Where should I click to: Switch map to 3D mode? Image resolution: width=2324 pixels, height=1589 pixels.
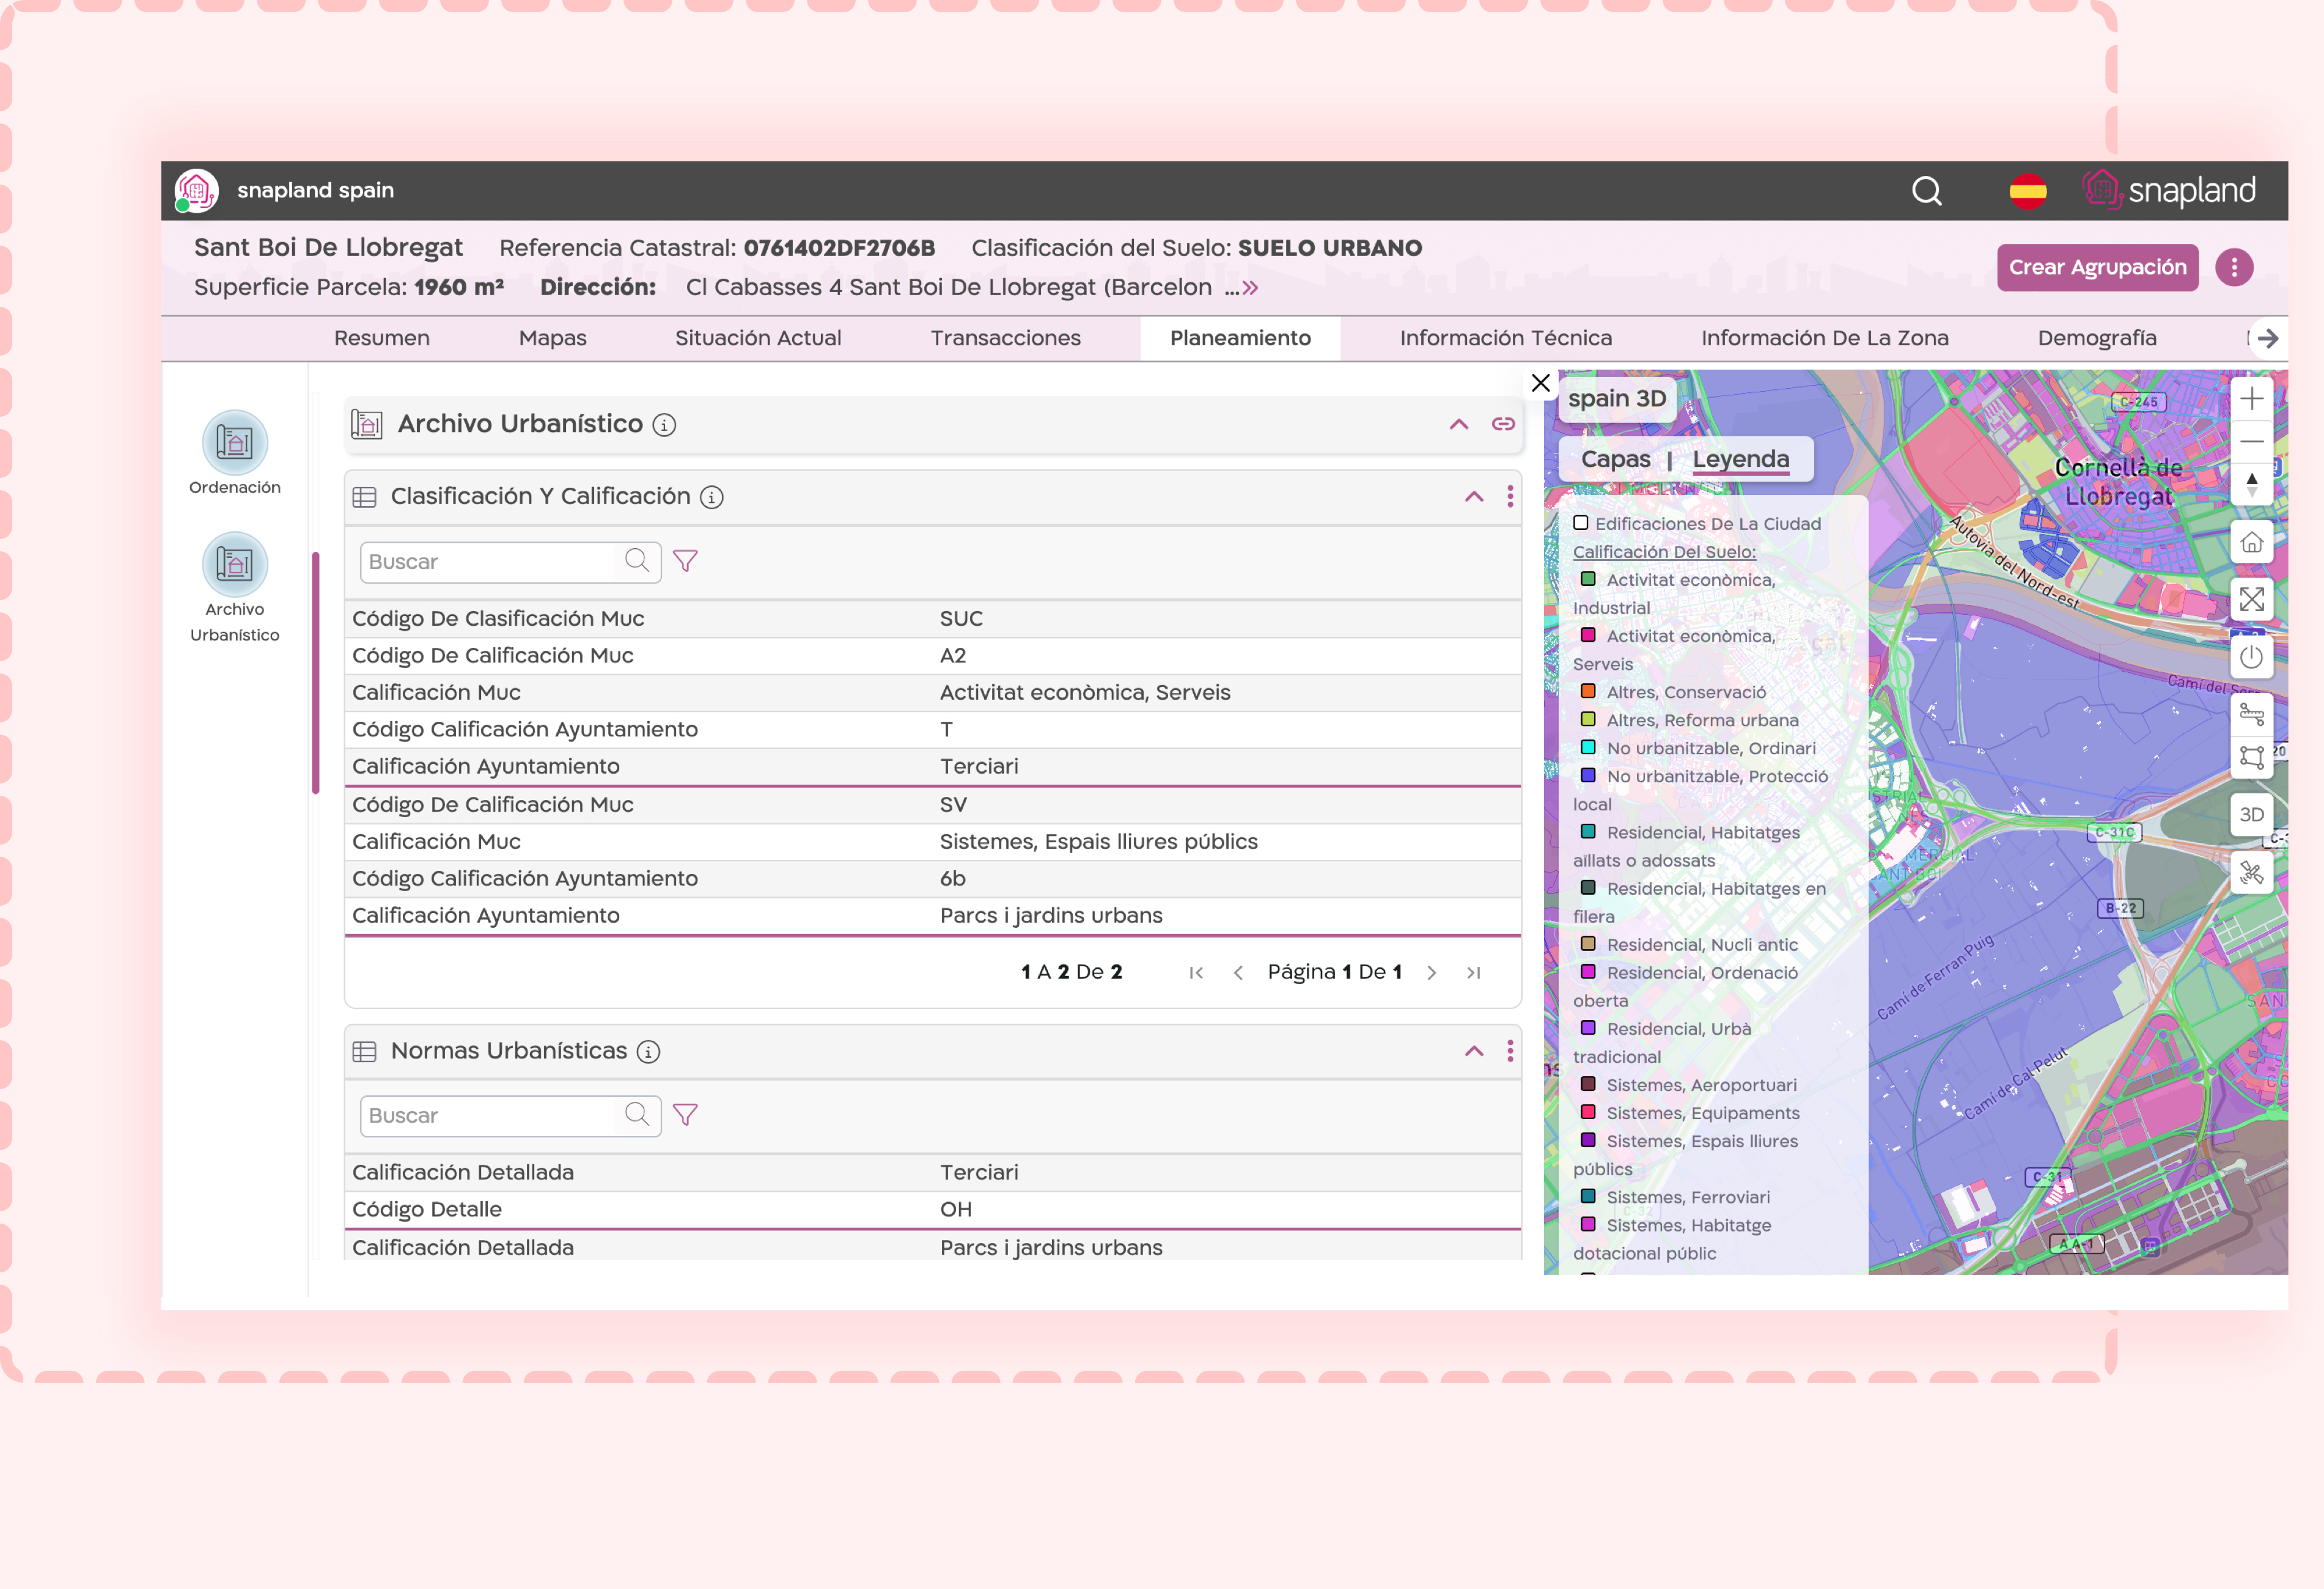[x=2251, y=815]
